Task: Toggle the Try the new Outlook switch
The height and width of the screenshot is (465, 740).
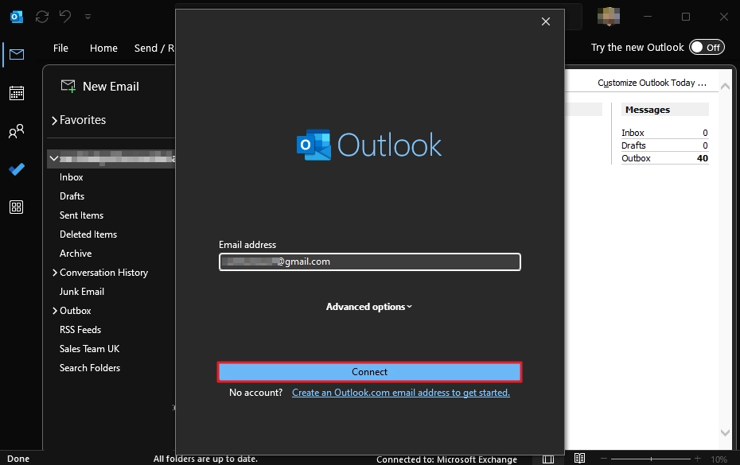Action: pos(707,48)
